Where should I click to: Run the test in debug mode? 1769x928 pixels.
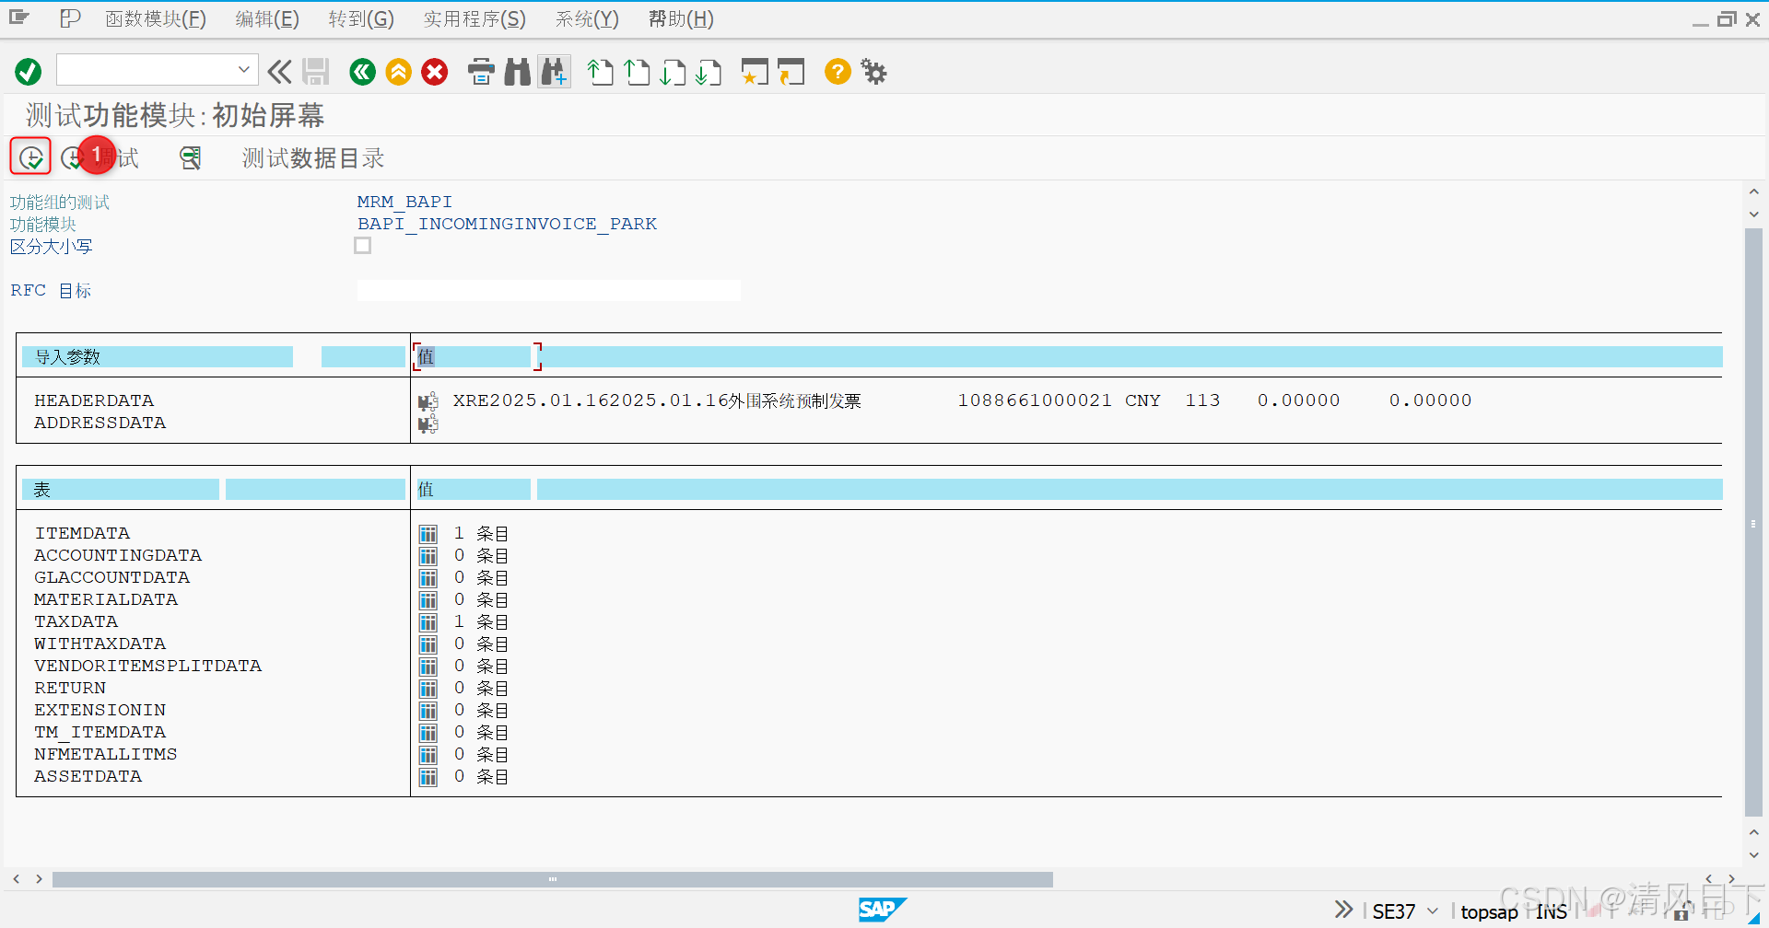click(x=74, y=157)
